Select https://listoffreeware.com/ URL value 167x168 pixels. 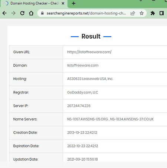(x=89, y=52)
